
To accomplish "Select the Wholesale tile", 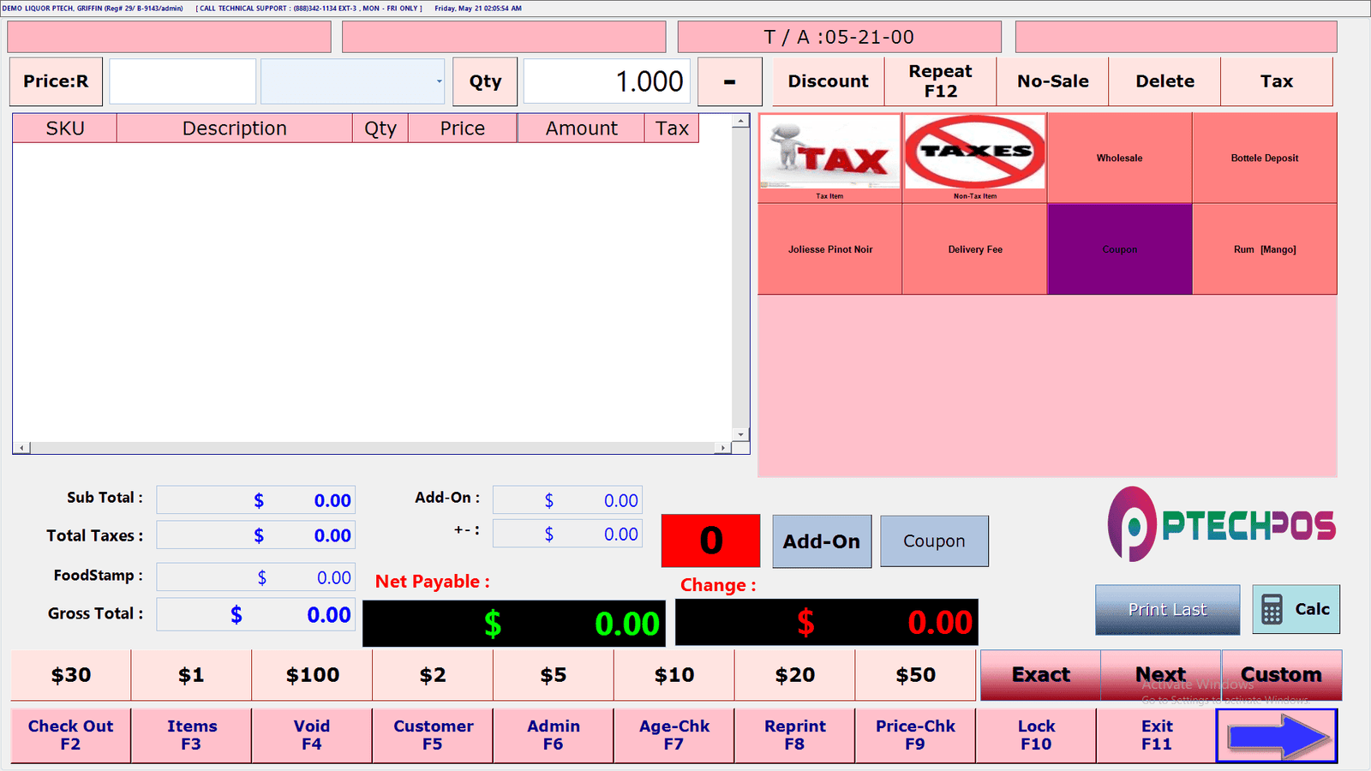I will [1119, 158].
